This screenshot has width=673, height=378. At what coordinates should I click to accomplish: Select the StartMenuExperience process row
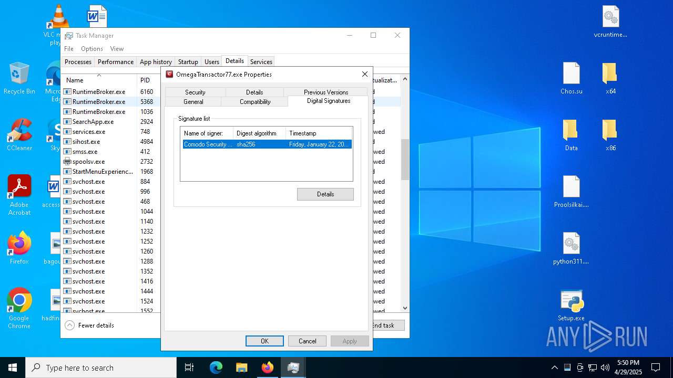(111, 171)
